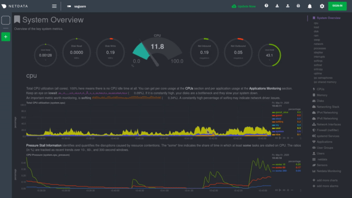Click the print dashboard icon
The image size is (352, 198).
point(298,6)
